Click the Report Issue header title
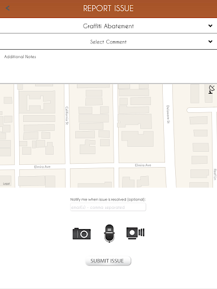The height and width of the screenshot is (289, 217). click(108, 8)
